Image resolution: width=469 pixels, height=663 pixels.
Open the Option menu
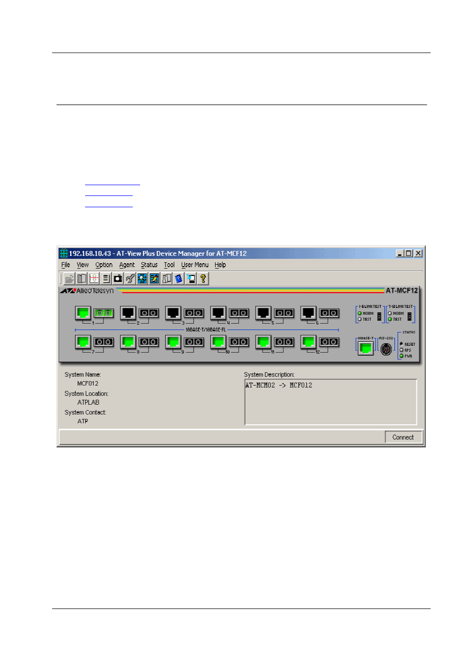(104, 265)
